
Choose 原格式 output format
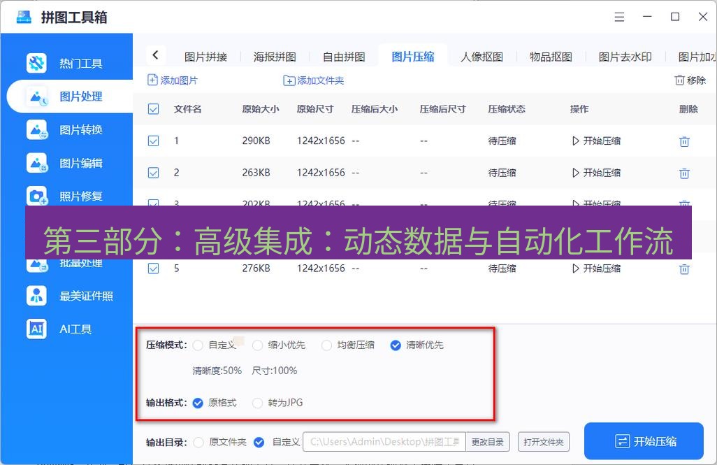tap(198, 403)
